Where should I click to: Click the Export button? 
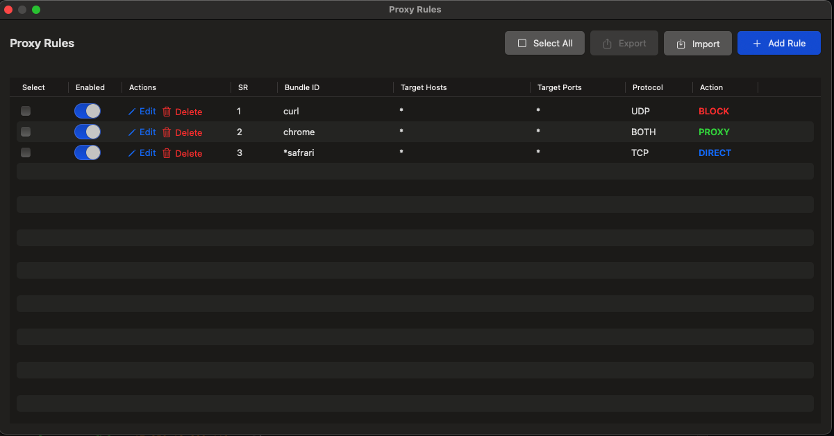[624, 43]
